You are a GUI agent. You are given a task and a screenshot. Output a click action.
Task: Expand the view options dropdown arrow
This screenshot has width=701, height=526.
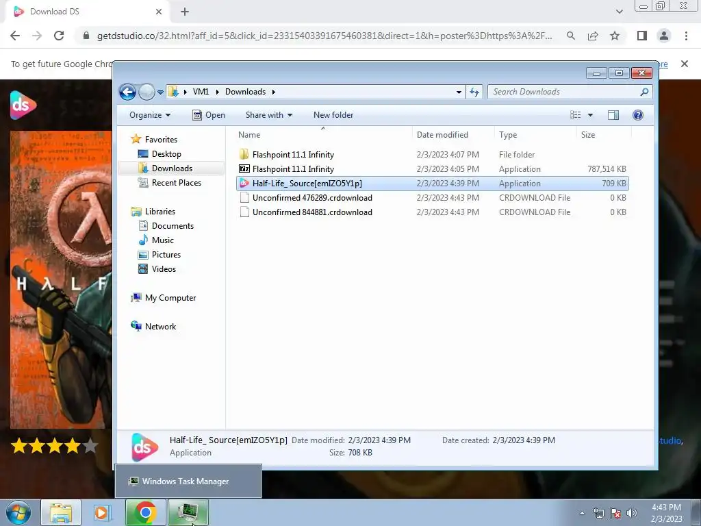[590, 115]
